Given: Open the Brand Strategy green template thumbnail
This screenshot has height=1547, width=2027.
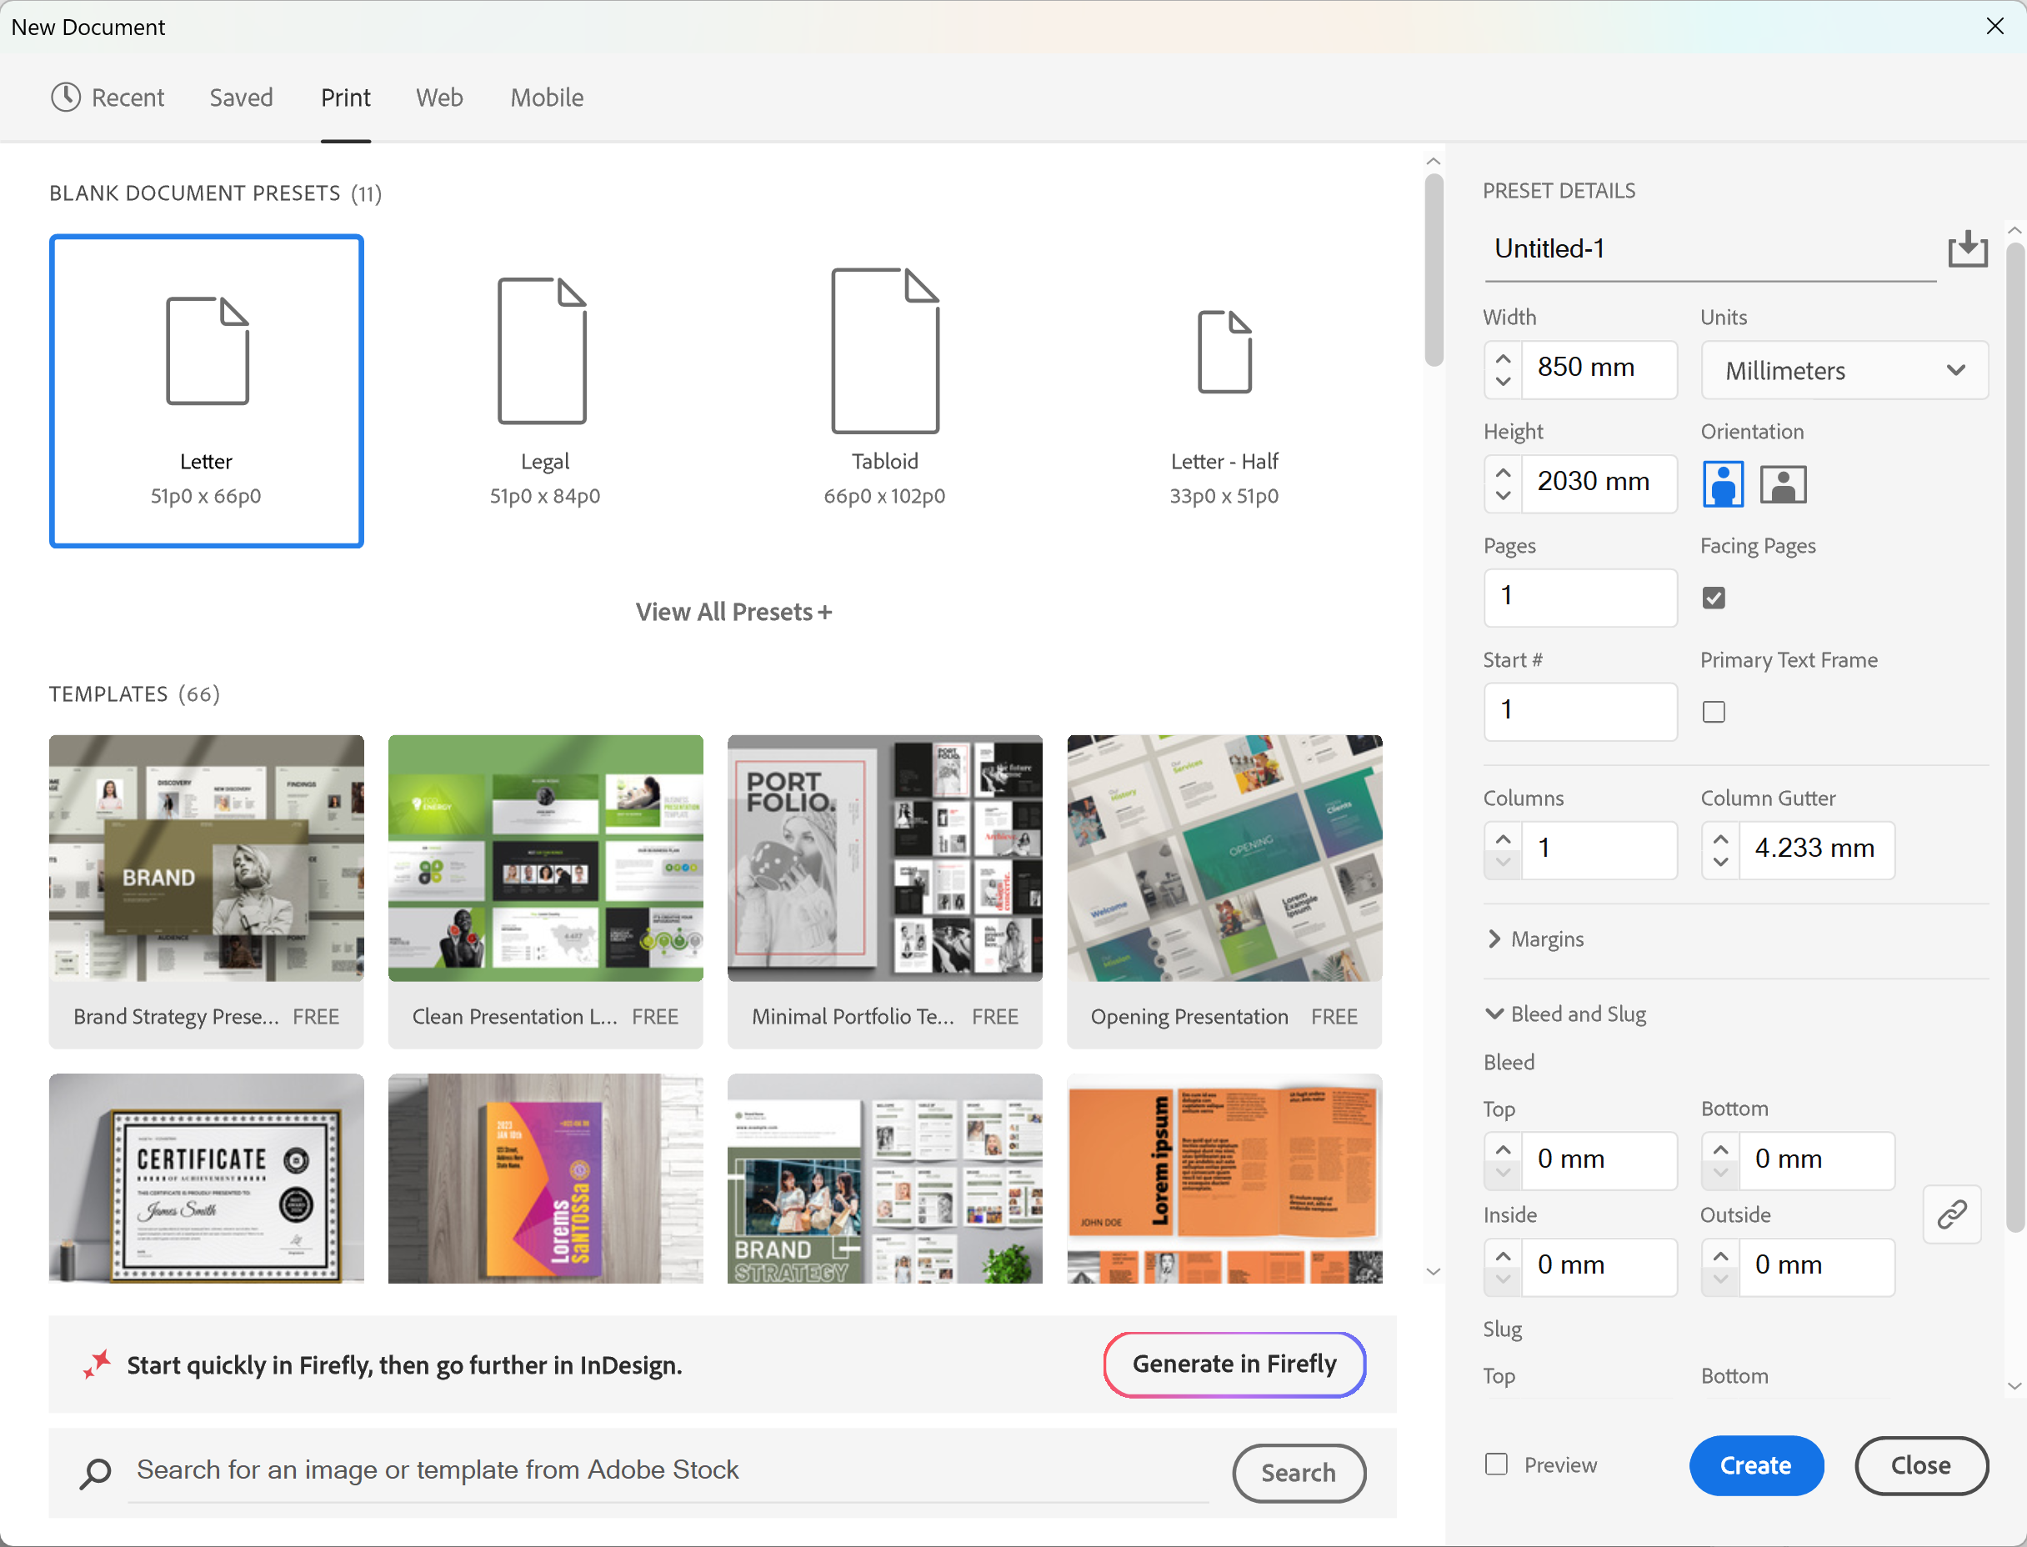Looking at the screenshot, I should click(884, 1178).
